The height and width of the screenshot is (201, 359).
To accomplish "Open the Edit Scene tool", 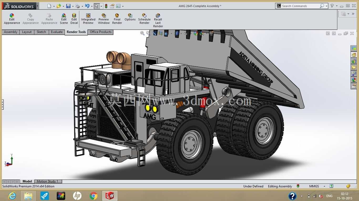I will tap(64, 19).
